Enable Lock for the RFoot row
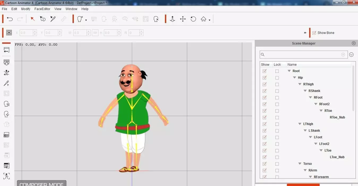 point(277,98)
